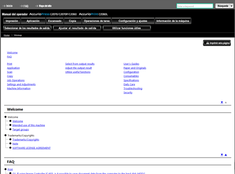Click up arrow icon above FAQ heading
235x174 pixels.
(226, 155)
